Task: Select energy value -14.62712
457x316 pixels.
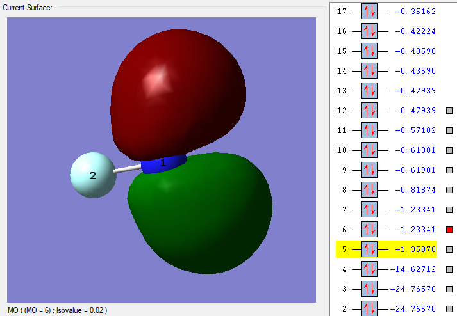Action: pyautogui.click(x=413, y=269)
